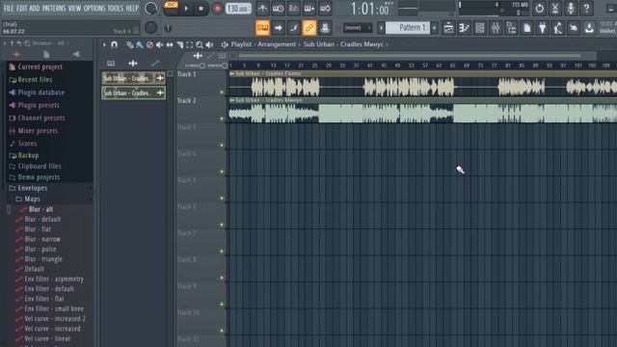Click the download content library icon
The height and width of the screenshot is (347, 617).
coord(589,28)
